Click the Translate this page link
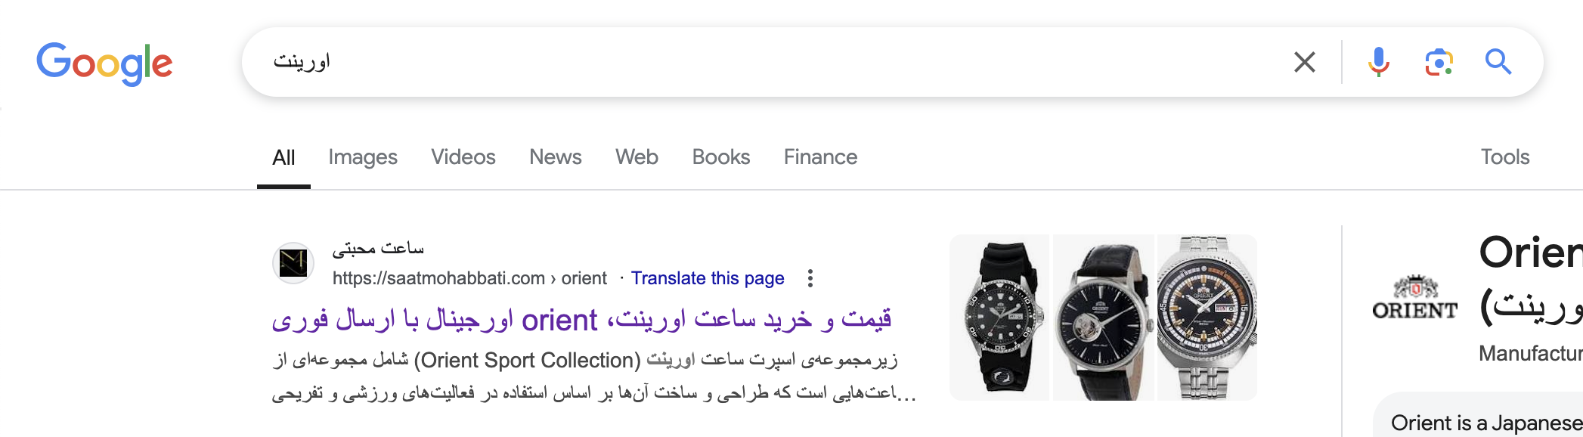1583x437 pixels. point(708,278)
